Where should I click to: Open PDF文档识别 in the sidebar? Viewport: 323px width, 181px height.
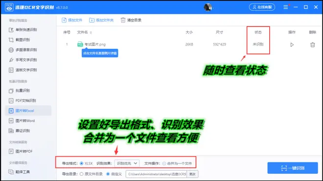pyautogui.click(x=22, y=101)
